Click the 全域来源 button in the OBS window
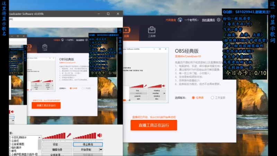Viewport: 277px width, 156px height. pyautogui.click(x=57, y=154)
